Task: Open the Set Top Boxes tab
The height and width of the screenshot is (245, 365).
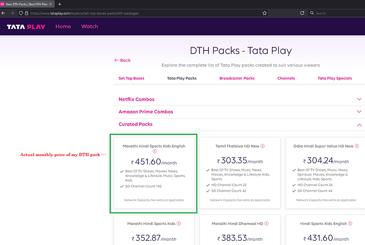Action: point(131,79)
